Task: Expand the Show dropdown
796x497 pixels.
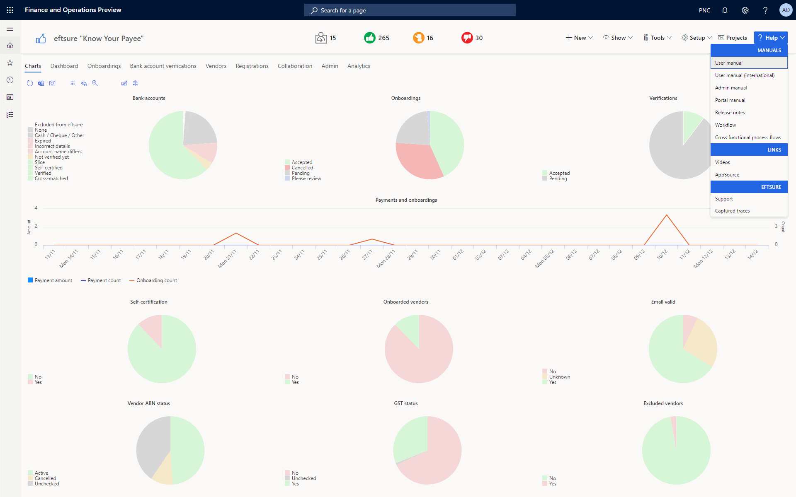Action: point(618,38)
